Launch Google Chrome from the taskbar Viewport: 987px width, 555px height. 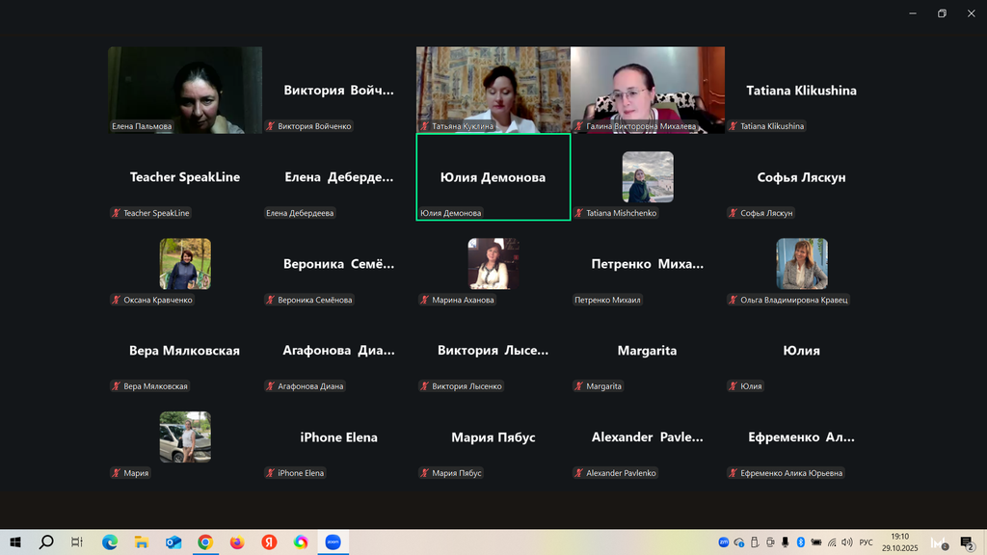[x=205, y=542]
